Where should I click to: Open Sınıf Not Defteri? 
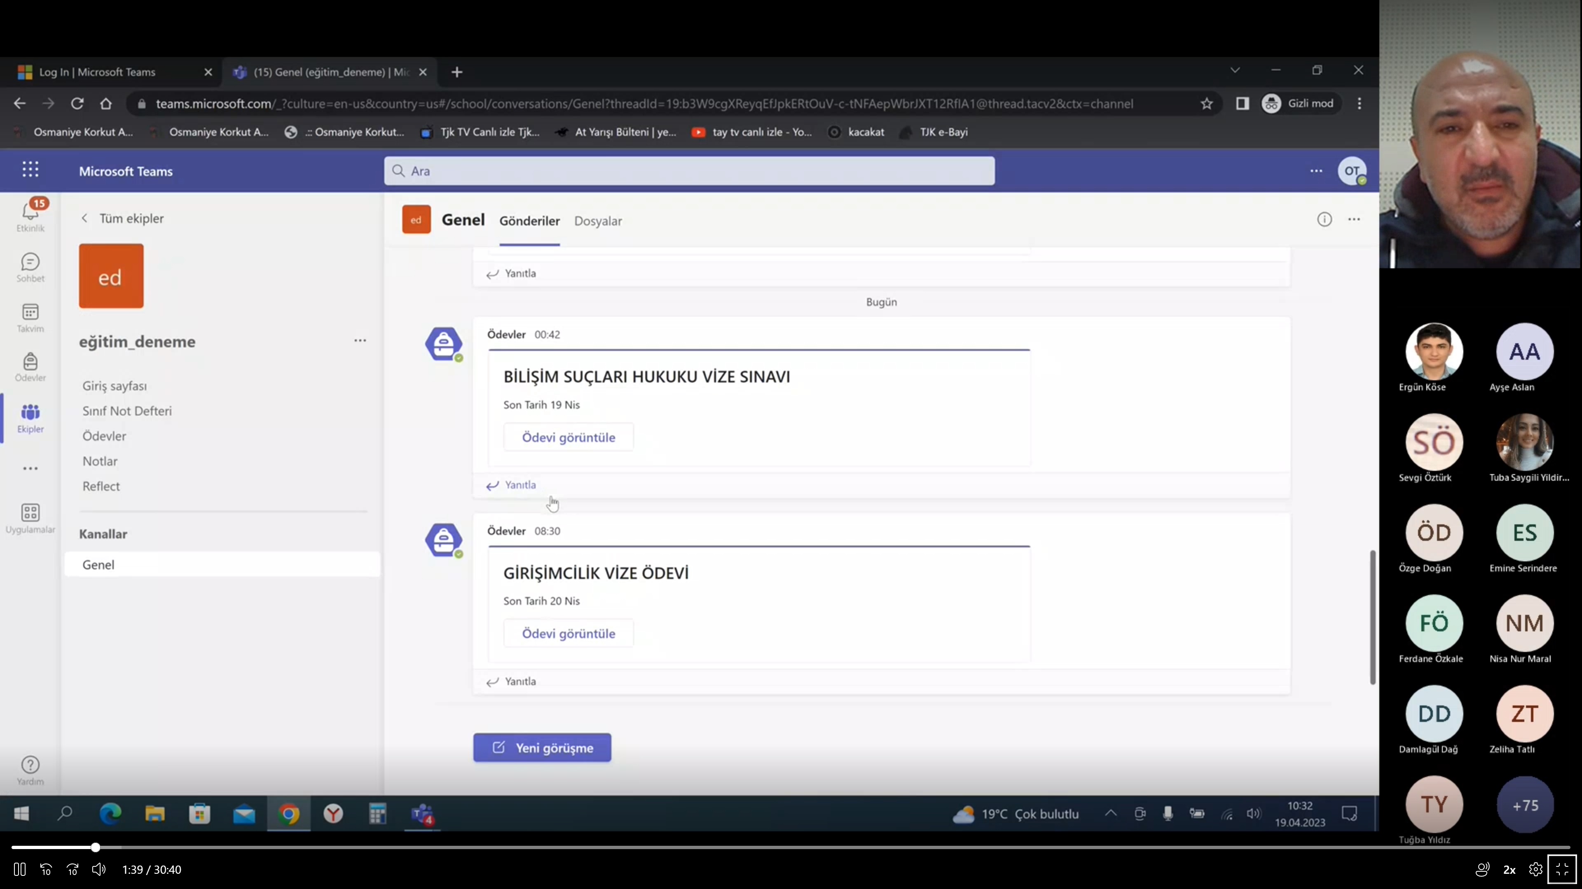pos(127,411)
